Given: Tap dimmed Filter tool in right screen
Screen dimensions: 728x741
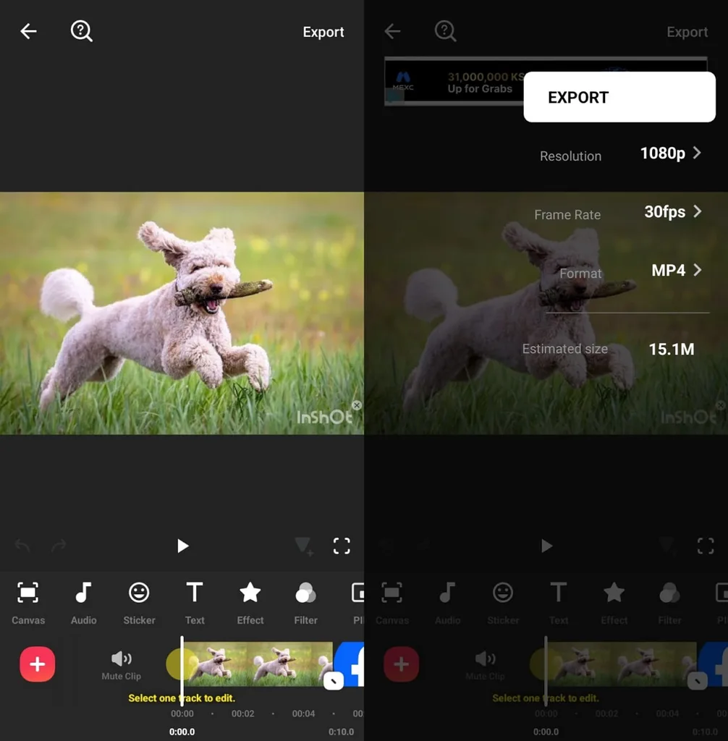Looking at the screenshot, I should 670,603.
